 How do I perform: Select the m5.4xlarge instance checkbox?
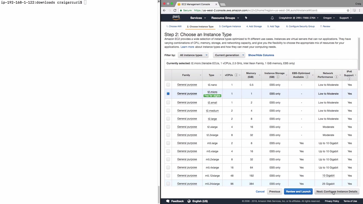(x=168, y=167)
